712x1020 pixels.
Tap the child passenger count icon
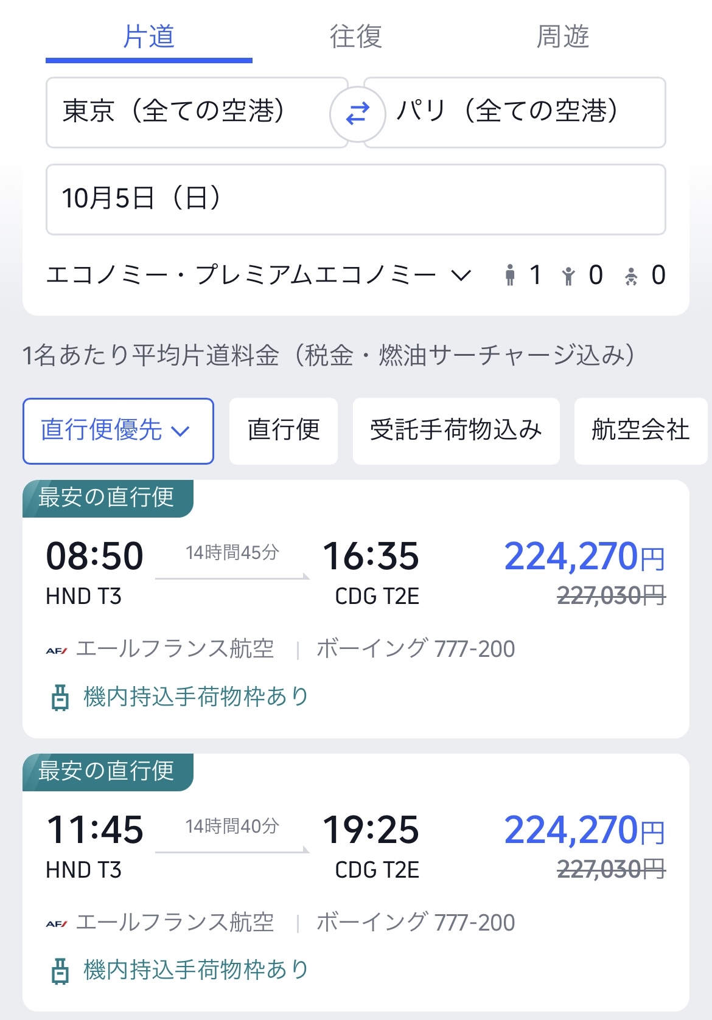tap(568, 276)
